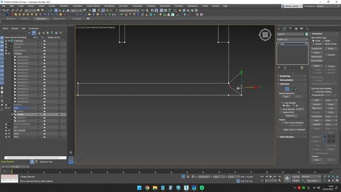
Task: Click Play Animation button
Action: pyautogui.click(x=271, y=177)
